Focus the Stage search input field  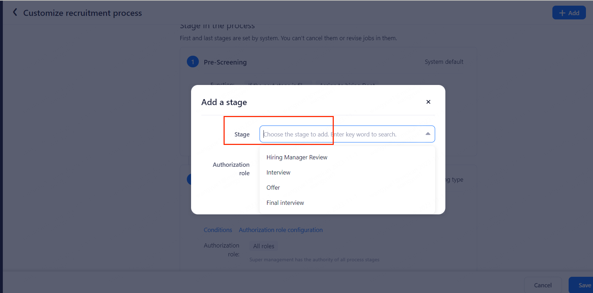coord(343,134)
